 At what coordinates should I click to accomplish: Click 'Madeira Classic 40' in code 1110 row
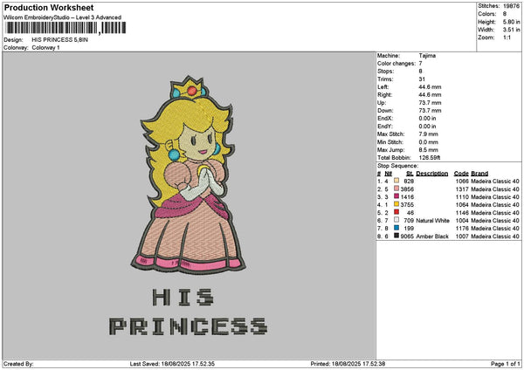pos(495,196)
